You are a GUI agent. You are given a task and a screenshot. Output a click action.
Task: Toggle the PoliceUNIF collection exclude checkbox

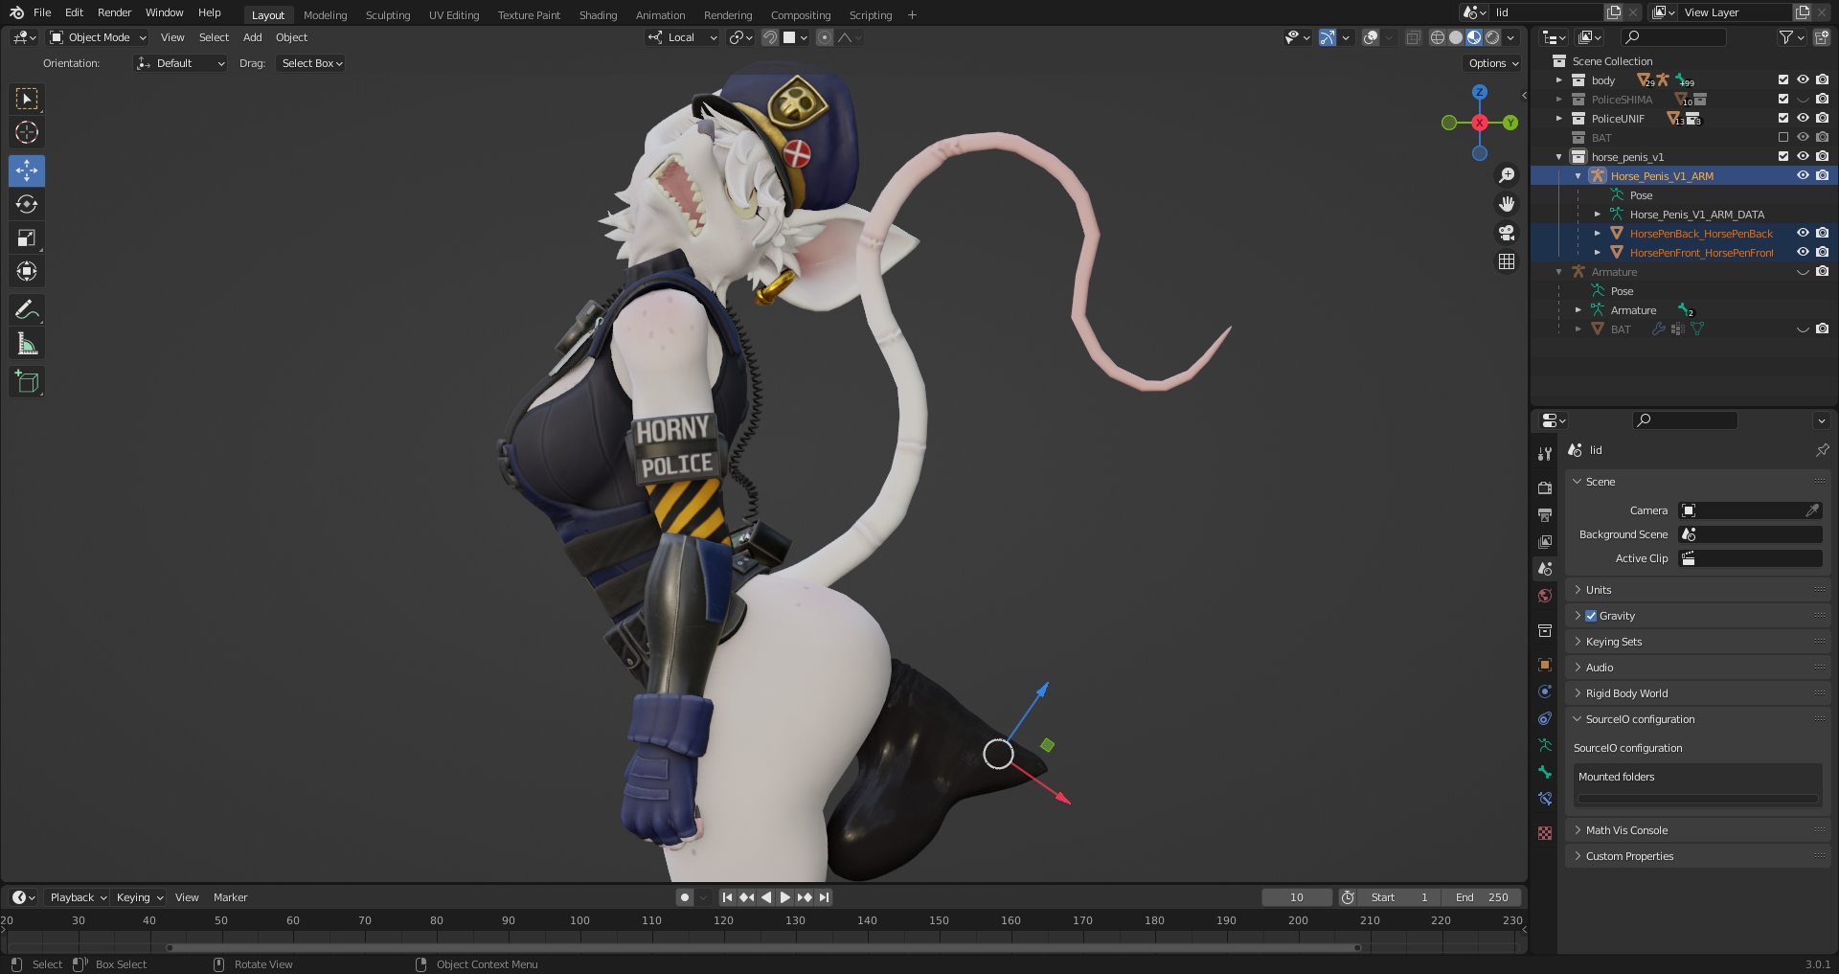point(1783,119)
